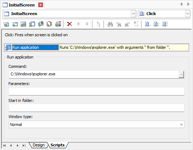Go to last sheet navigation button
The width and height of the screenshot is (193, 150).
pyautogui.click(x=24, y=145)
